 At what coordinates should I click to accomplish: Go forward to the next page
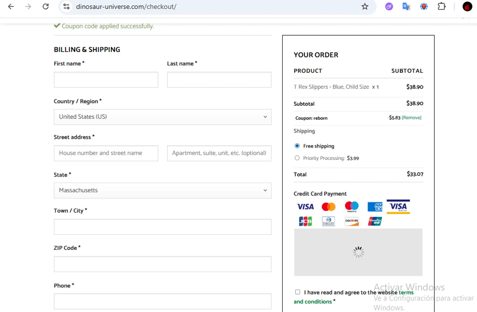[x=28, y=6]
